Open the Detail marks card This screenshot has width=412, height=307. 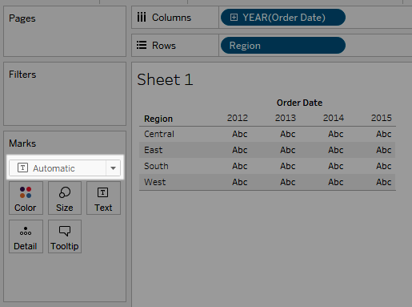tap(26, 236)
